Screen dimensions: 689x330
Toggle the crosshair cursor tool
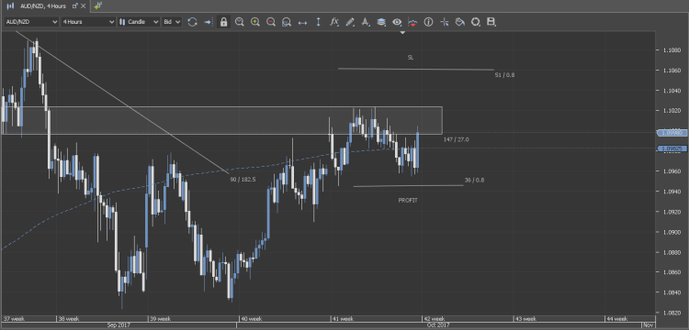(445, 22)
